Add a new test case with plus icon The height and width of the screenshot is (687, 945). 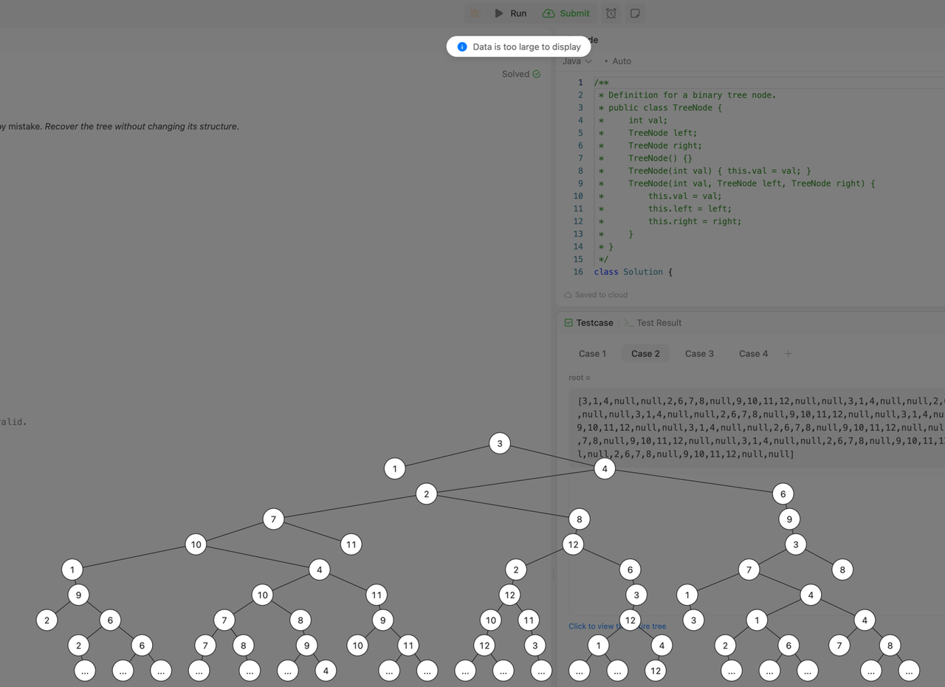(788, 354)
